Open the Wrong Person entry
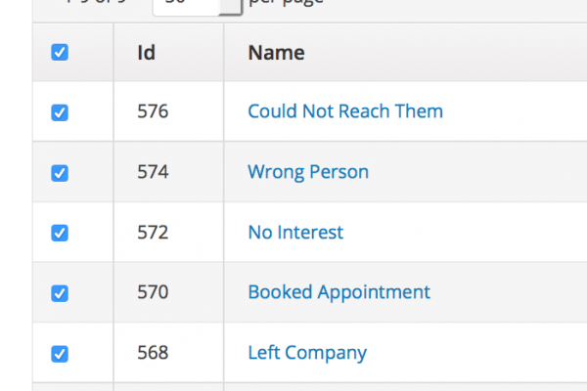Screen dimensions: 587x391 point(308,172)
